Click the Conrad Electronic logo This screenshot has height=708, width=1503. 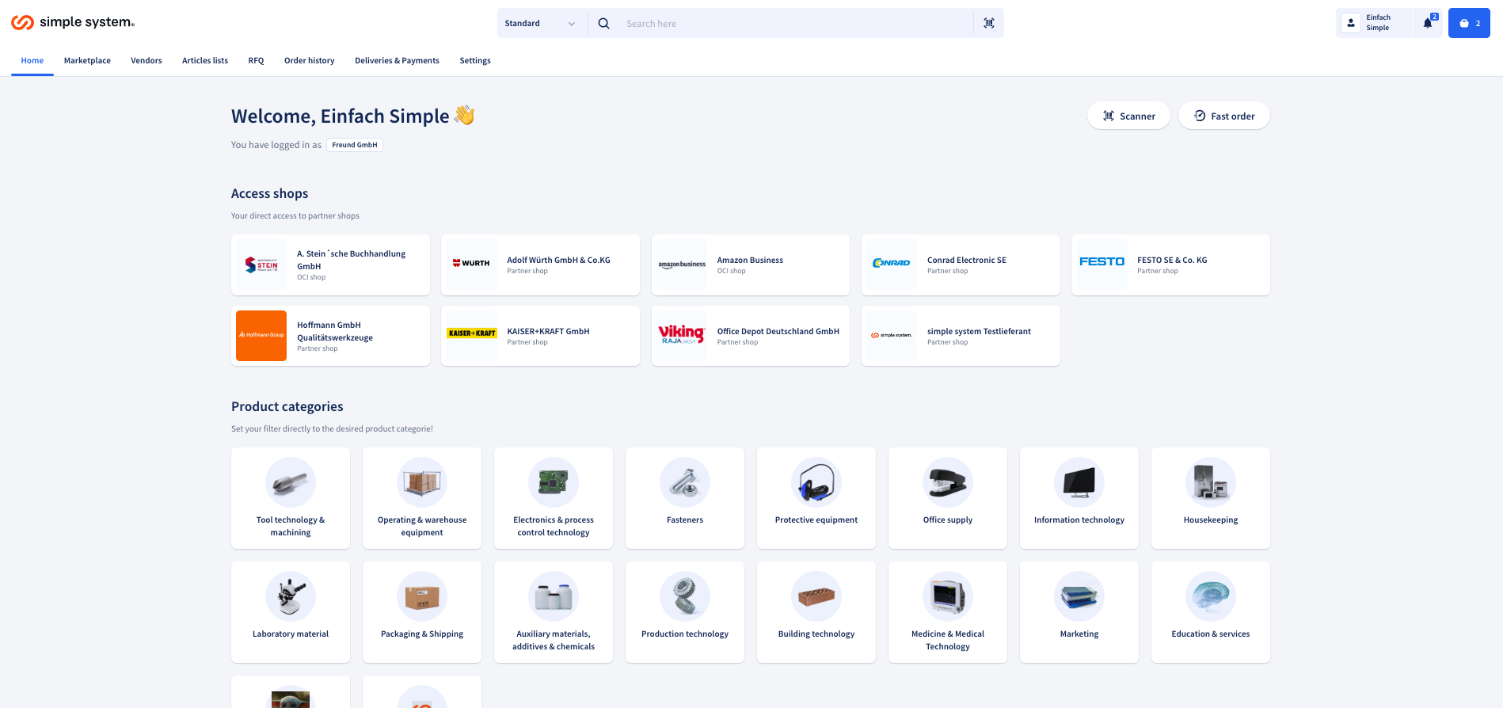[892, 265]
